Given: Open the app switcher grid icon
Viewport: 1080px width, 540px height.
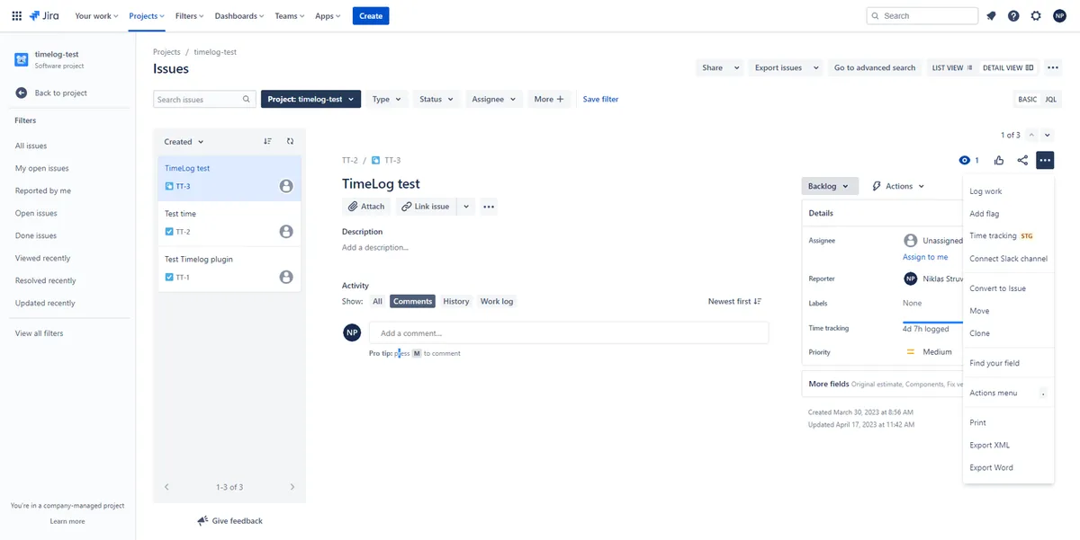Looking at the screenshot, I should pos(16,15).
